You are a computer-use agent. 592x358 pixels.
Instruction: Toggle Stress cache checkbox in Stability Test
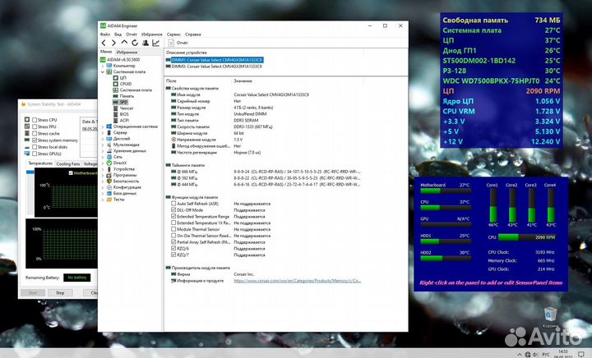(35, 133)
